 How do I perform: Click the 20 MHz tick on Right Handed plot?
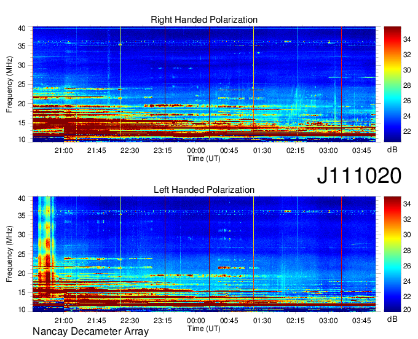pyautogui.click(x=22, y=104)
